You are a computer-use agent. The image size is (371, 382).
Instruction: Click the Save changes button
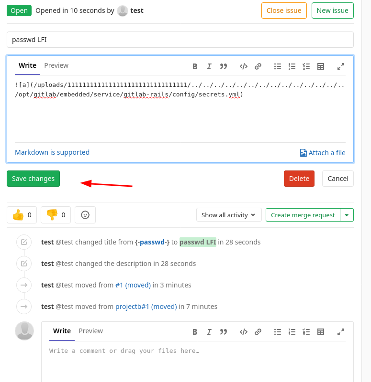point(33,179)
